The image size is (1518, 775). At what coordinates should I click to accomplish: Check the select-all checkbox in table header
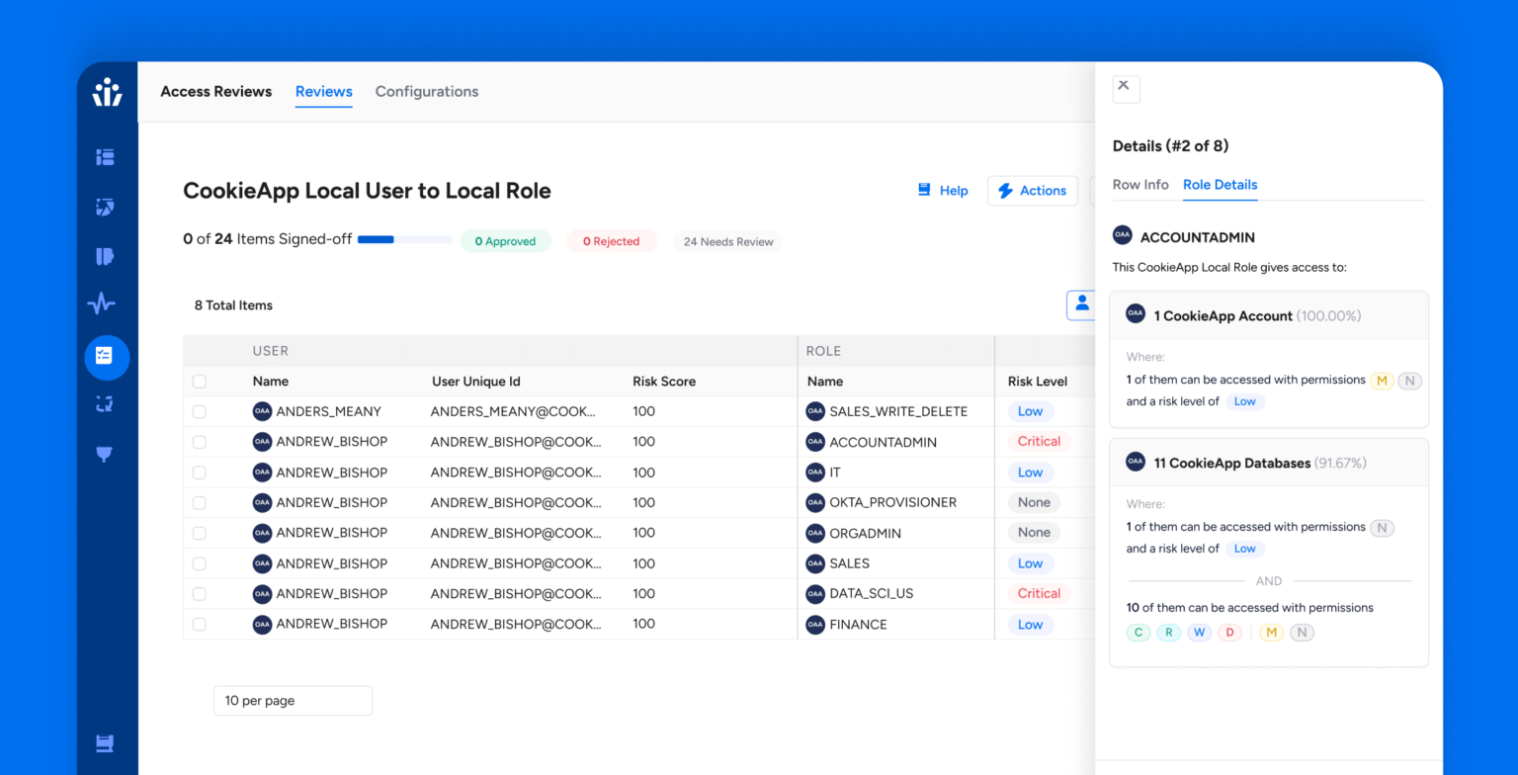coord(200,382)
